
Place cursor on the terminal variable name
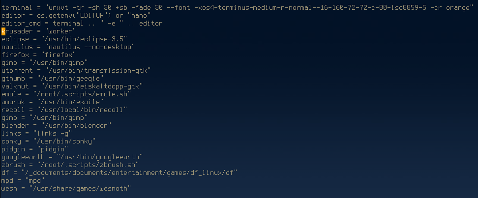tap(17, 8)
